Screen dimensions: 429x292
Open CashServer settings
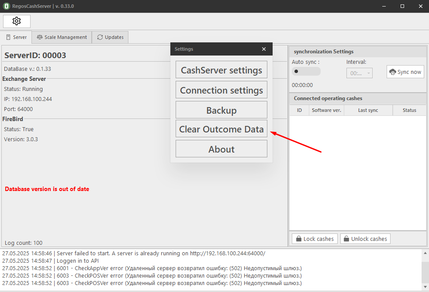click(221, 70)
